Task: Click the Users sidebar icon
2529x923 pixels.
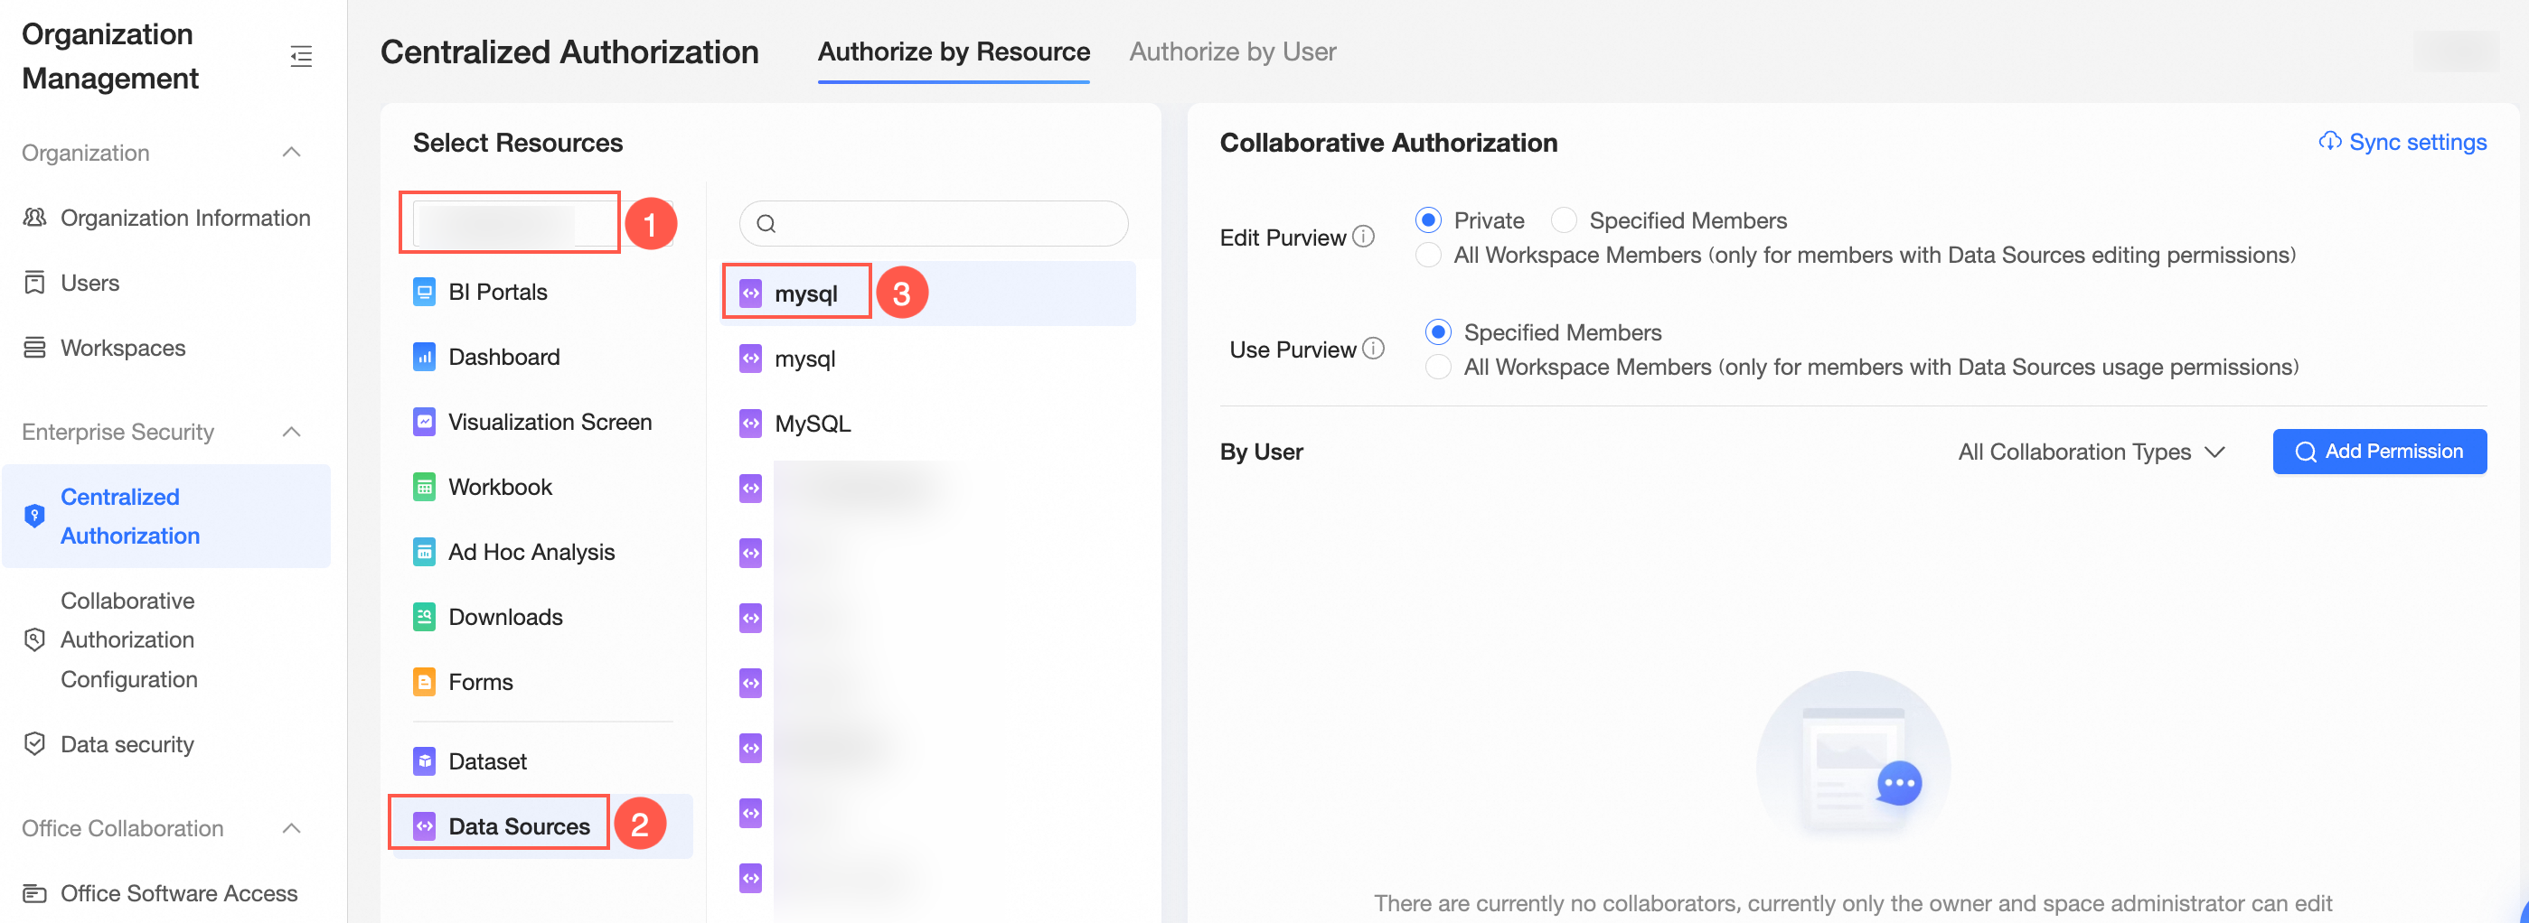Action: point(34,283)
